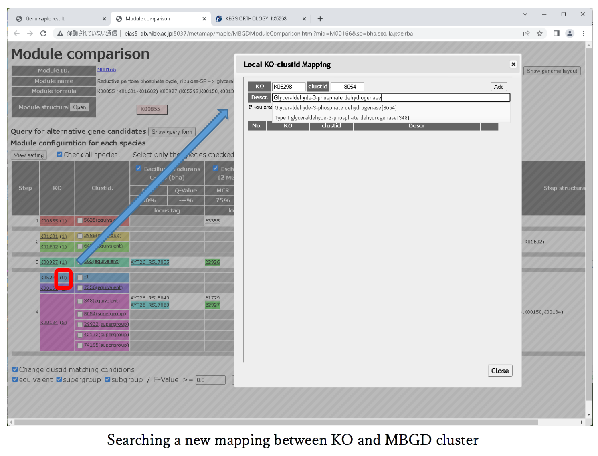Bookmark page with star icon
The width and height of the screenshot is (598, 456).
(539, 34)
